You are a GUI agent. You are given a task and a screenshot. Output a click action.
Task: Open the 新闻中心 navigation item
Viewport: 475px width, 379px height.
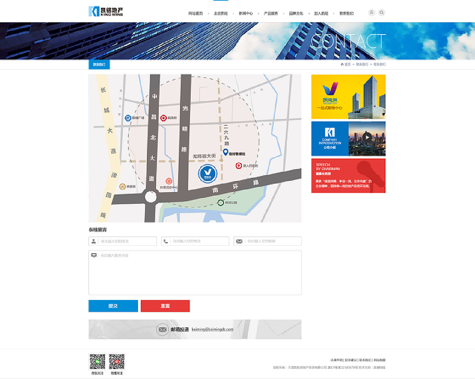coord(246,13)
